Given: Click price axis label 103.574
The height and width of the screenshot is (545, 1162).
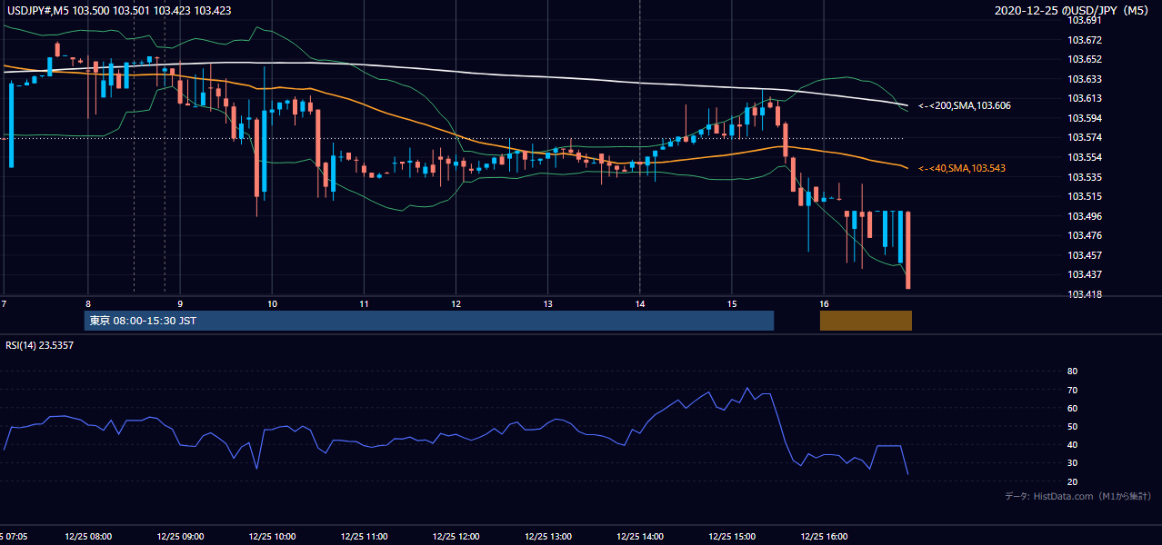Looking at the screenshot, I should (x=1085, y=138).
